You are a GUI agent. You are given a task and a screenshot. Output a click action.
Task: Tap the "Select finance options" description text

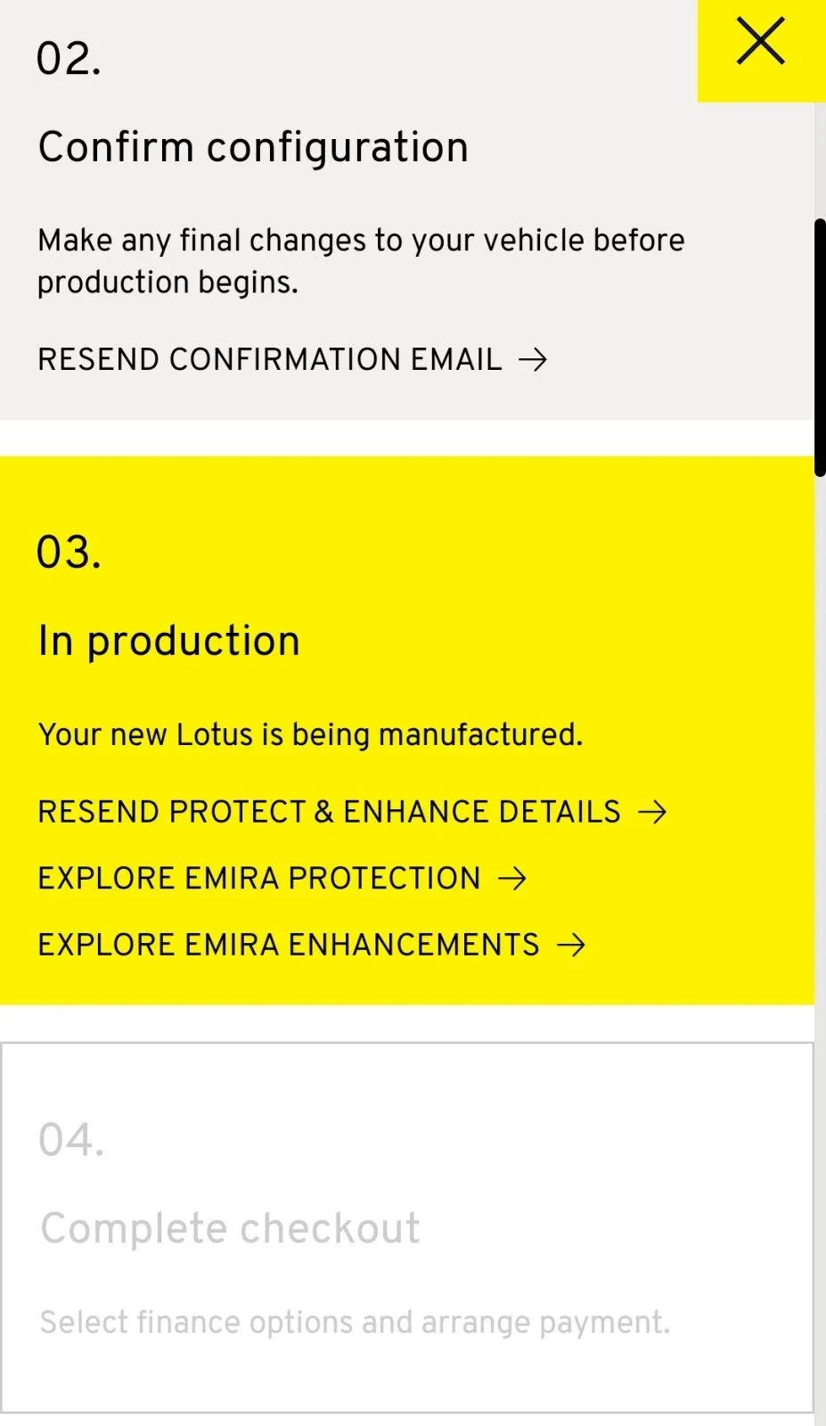[355, 1322]
